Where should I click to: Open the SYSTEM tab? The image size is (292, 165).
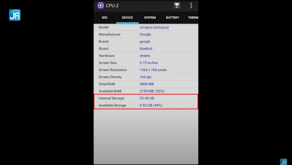pos(150,17)
